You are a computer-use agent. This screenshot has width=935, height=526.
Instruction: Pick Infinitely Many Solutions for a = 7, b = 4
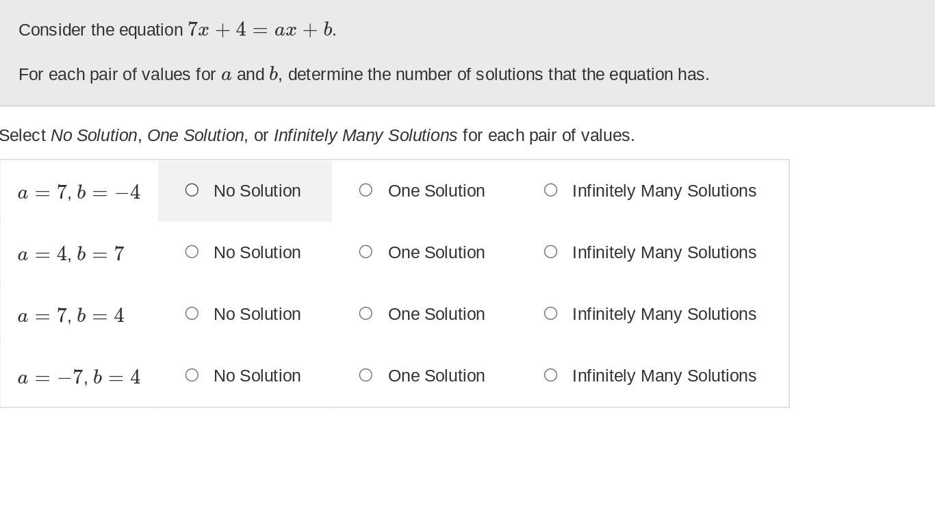click(550, 314)
